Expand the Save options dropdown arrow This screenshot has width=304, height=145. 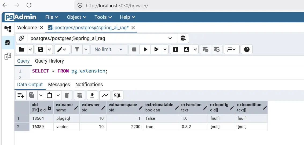49,49
